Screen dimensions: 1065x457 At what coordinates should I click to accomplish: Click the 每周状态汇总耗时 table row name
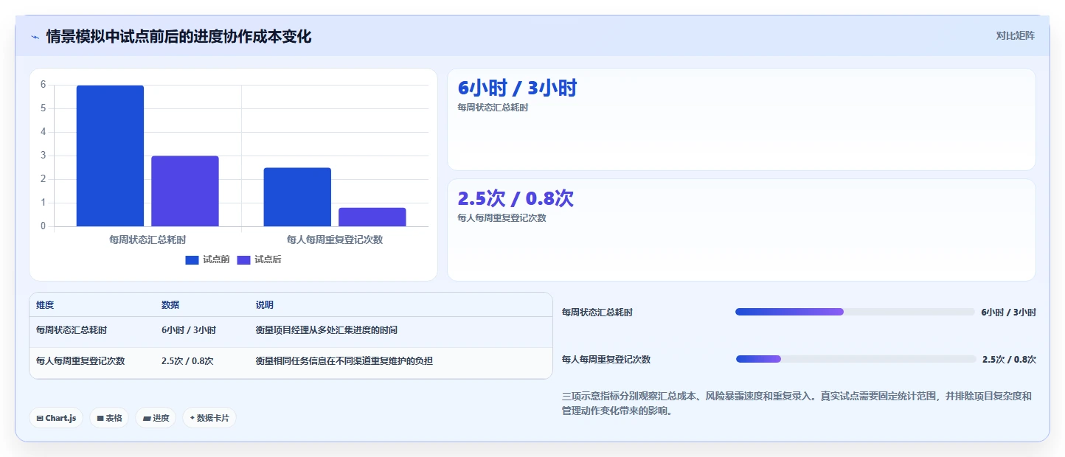coord(72,330)
